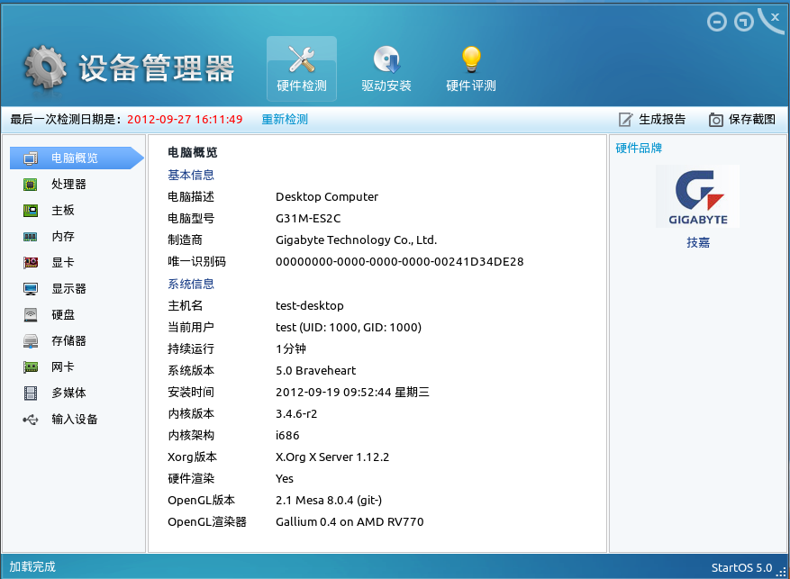Select the 显卡 graphics card icon
The width and height of the screenshot is (790, 579).
click(x=31, y=263)
